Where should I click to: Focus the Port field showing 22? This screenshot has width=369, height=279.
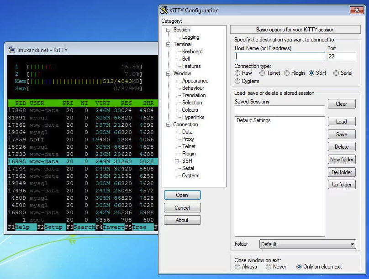tap(342, 57)
